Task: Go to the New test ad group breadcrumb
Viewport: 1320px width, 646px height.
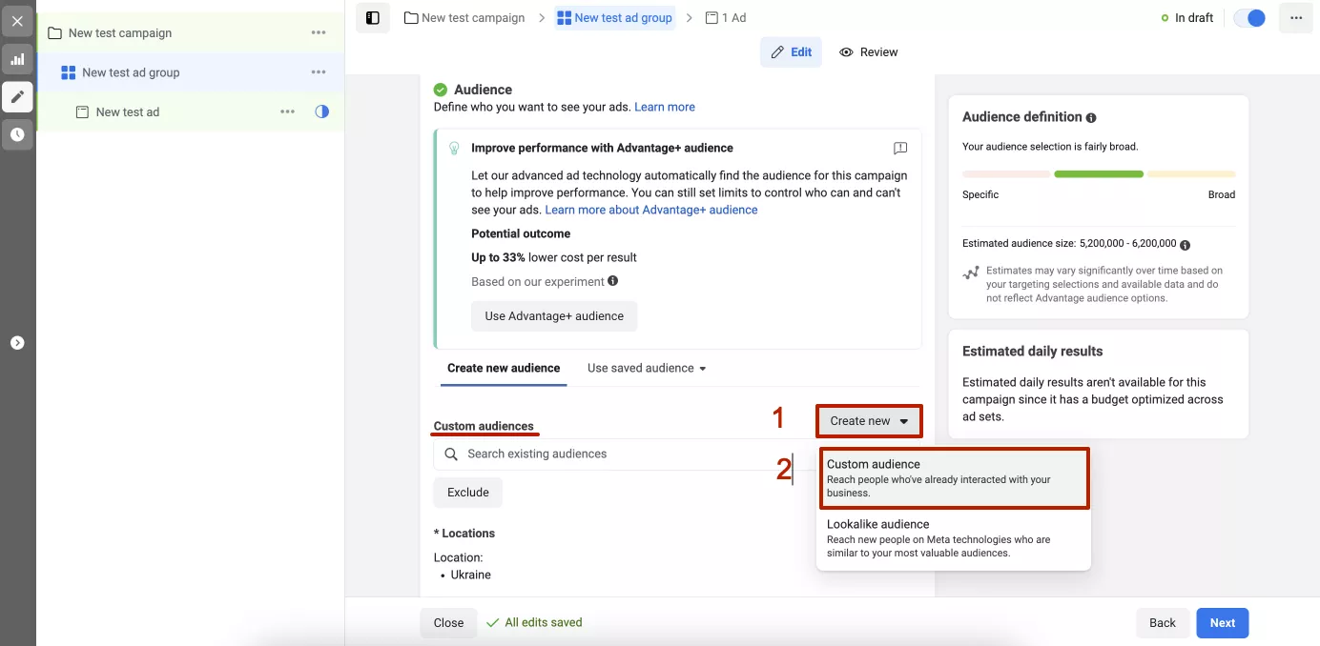Action: point(615,18)
